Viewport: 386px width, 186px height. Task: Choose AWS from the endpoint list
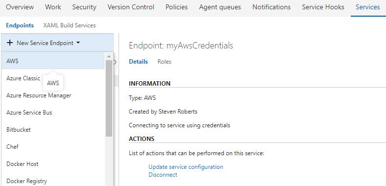[53, 61]
